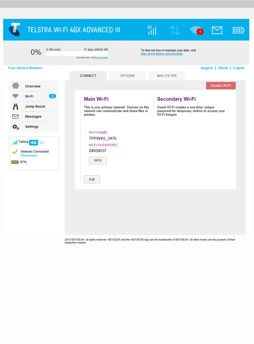
Task: Switch to the MAC FILTER tab
Action: [x=167, y=76]
